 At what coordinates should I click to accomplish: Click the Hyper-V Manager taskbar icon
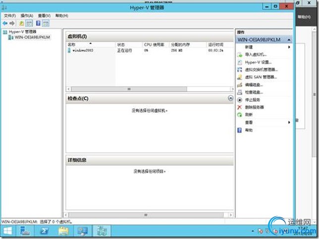tap(102, 231)
